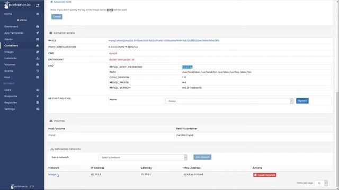Click the Host grid icon
339x190 pixels.
[x=38, y=77]
